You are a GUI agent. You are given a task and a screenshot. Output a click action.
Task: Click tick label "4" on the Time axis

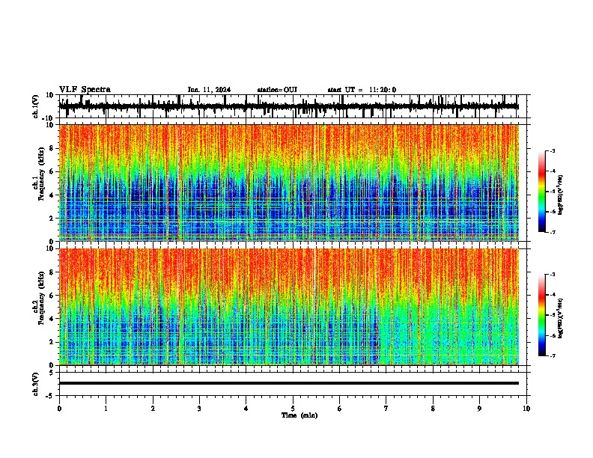(x=246, y=409)
